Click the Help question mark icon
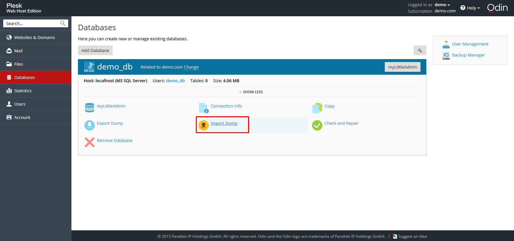 click(463, 8)
